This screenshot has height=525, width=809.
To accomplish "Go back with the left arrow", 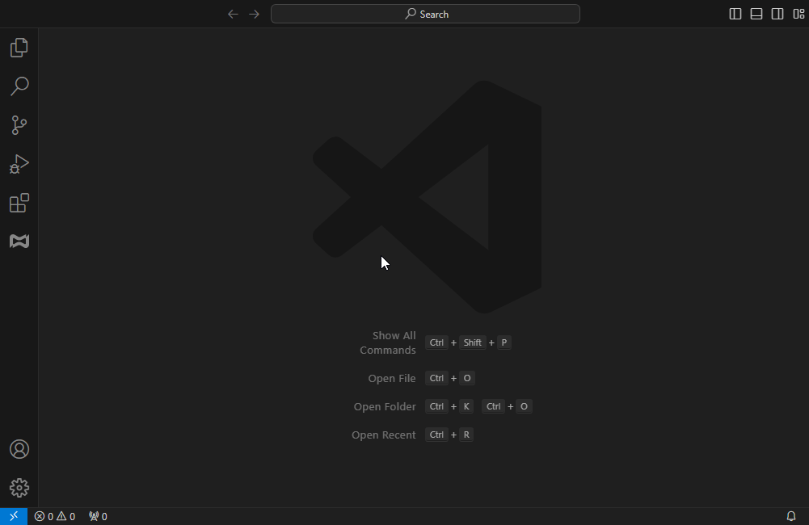I will point(233,14).
